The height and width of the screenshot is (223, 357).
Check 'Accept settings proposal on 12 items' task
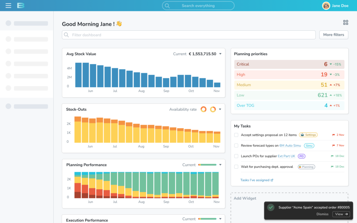pos(236,135)
